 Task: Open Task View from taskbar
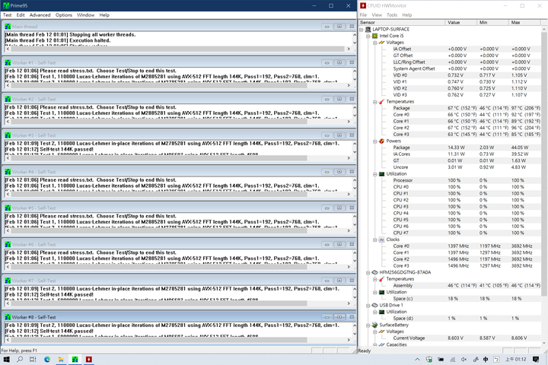click(33, 360)
